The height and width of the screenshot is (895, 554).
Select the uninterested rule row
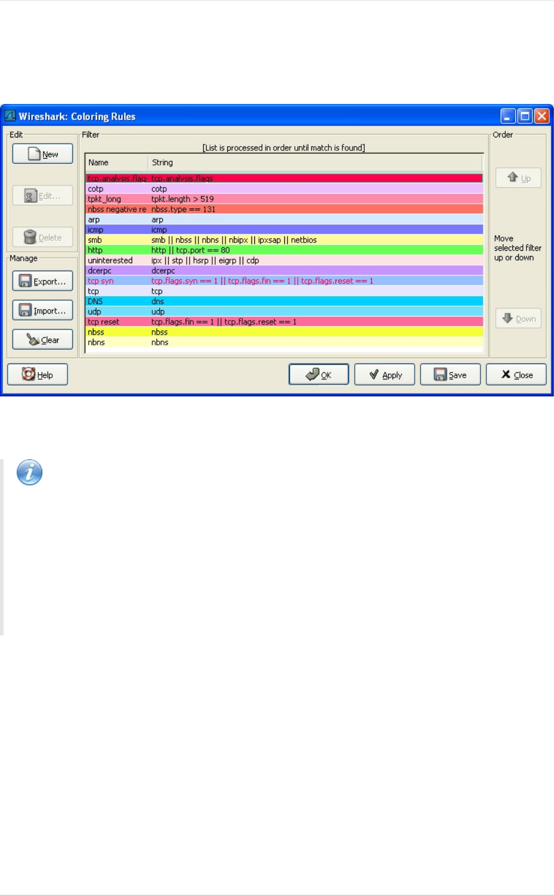point(284,260)
